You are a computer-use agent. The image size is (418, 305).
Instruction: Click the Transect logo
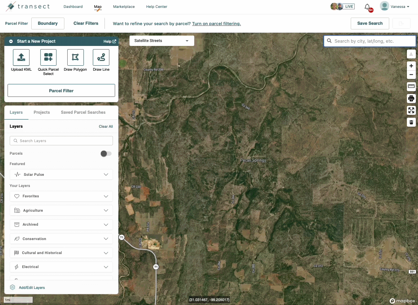[28, 6]
